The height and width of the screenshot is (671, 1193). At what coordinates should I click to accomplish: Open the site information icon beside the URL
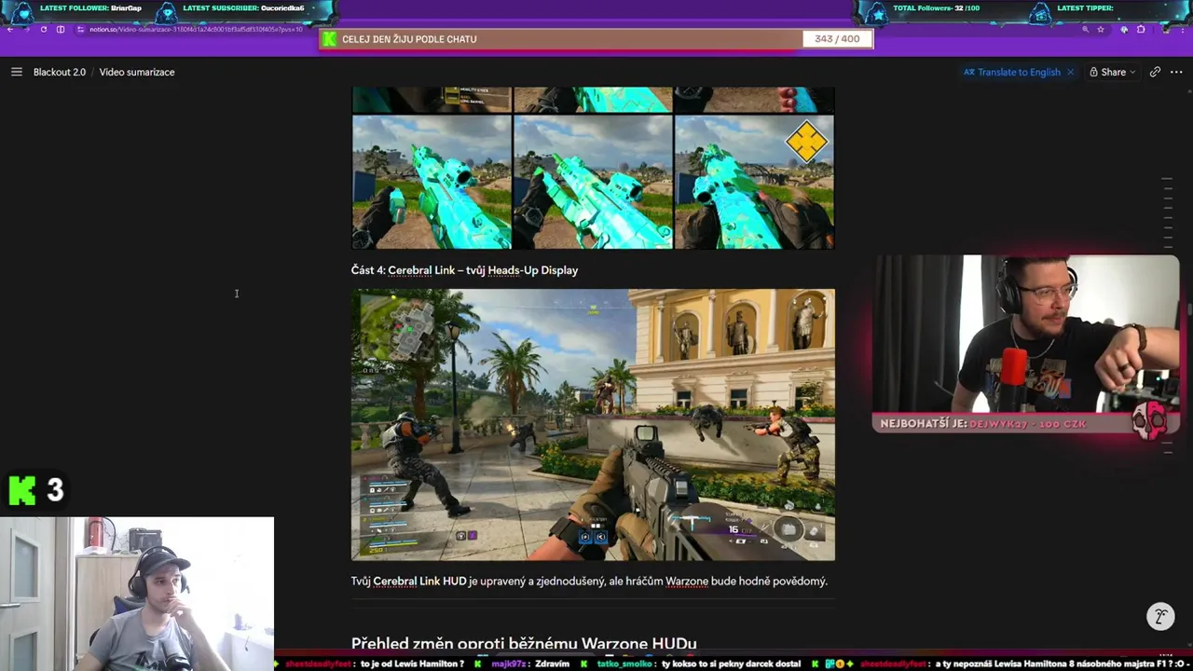coord(81,30)
